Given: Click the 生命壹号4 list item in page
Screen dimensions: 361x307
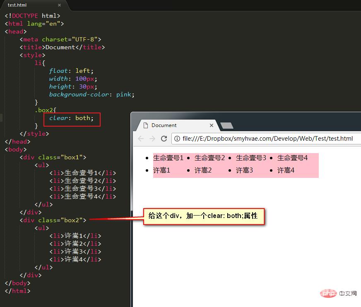Looking at the screenshot, I should pyautogui.click(x=292, y=158).
